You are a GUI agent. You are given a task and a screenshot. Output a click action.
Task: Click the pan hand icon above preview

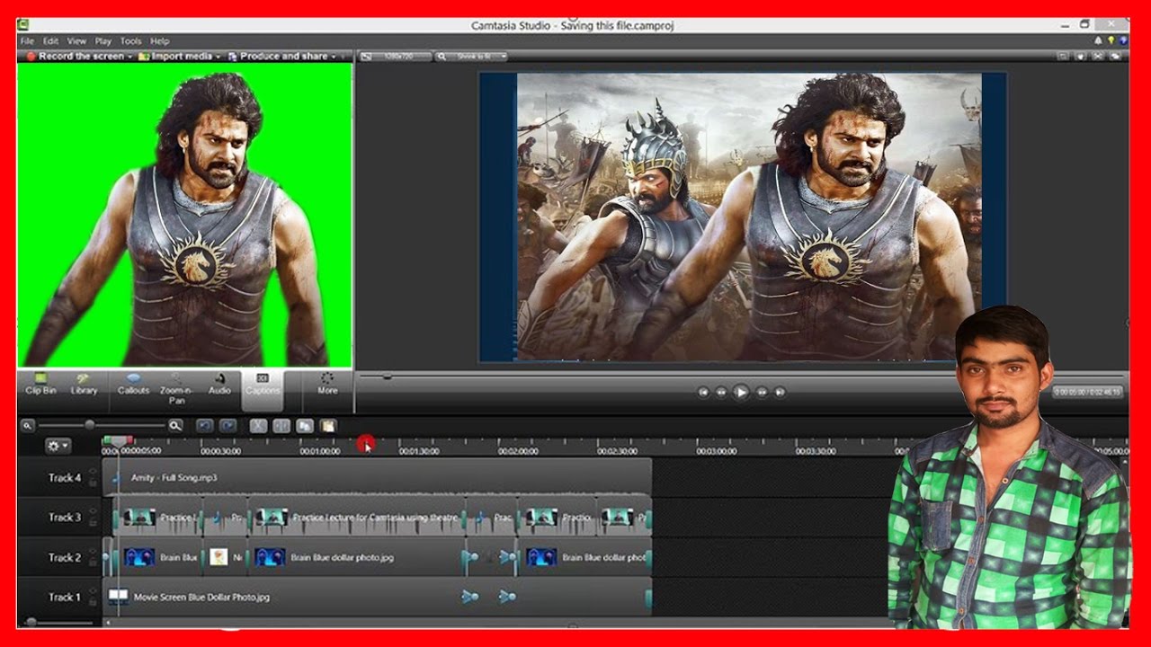(x=1083, y=57)
